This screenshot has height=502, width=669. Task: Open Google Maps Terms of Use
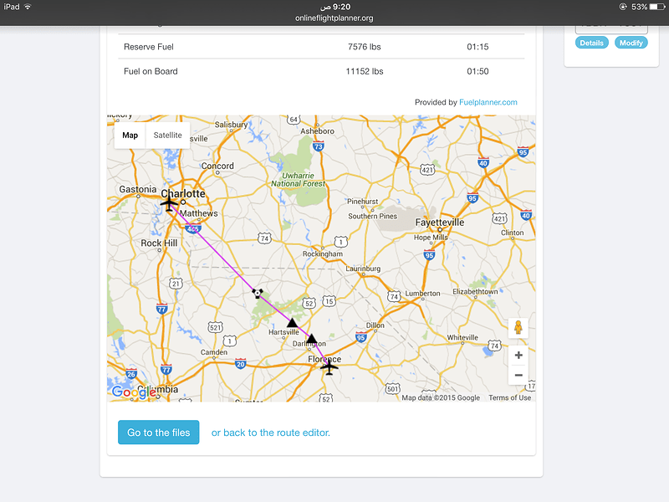pos(510,398)
